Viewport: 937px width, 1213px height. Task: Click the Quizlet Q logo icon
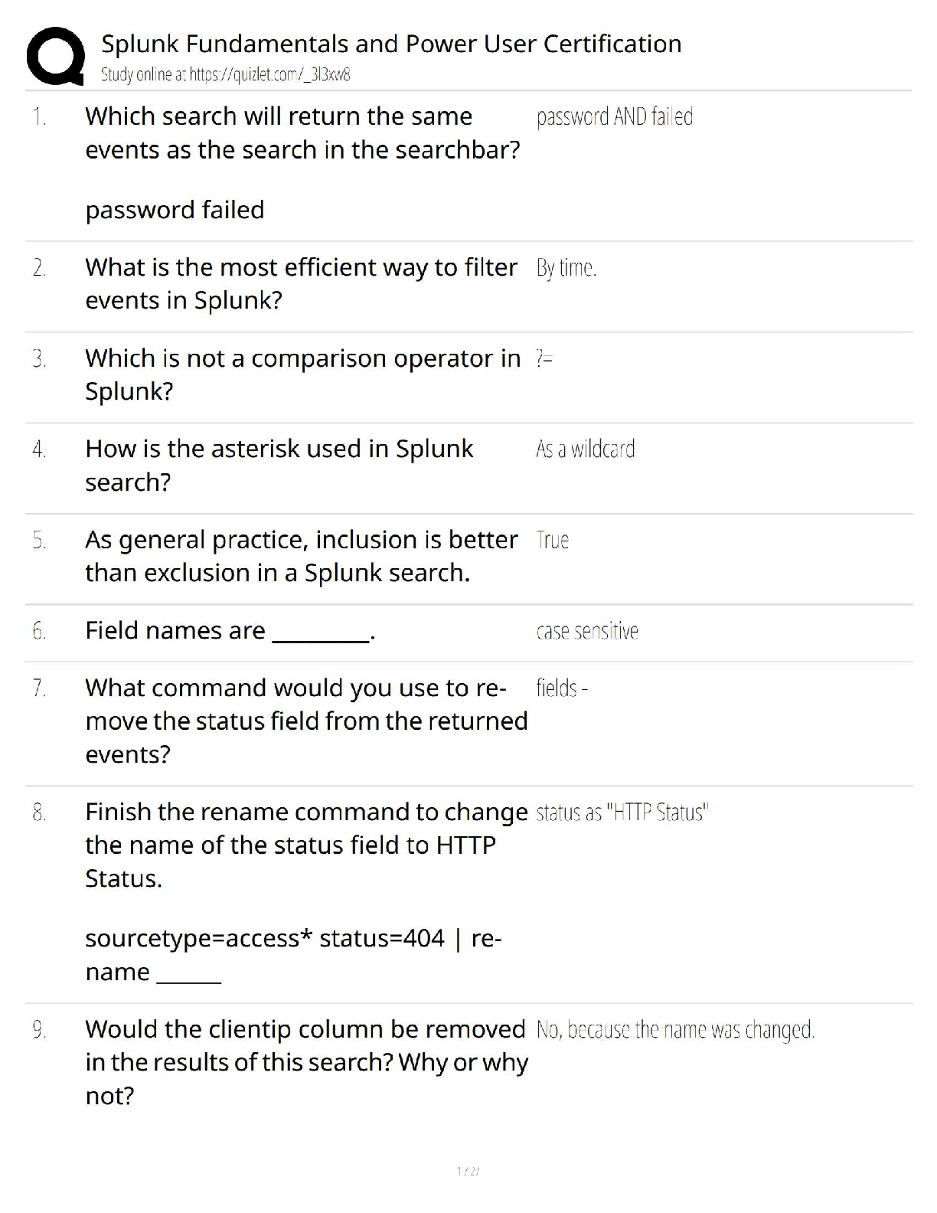55,55
